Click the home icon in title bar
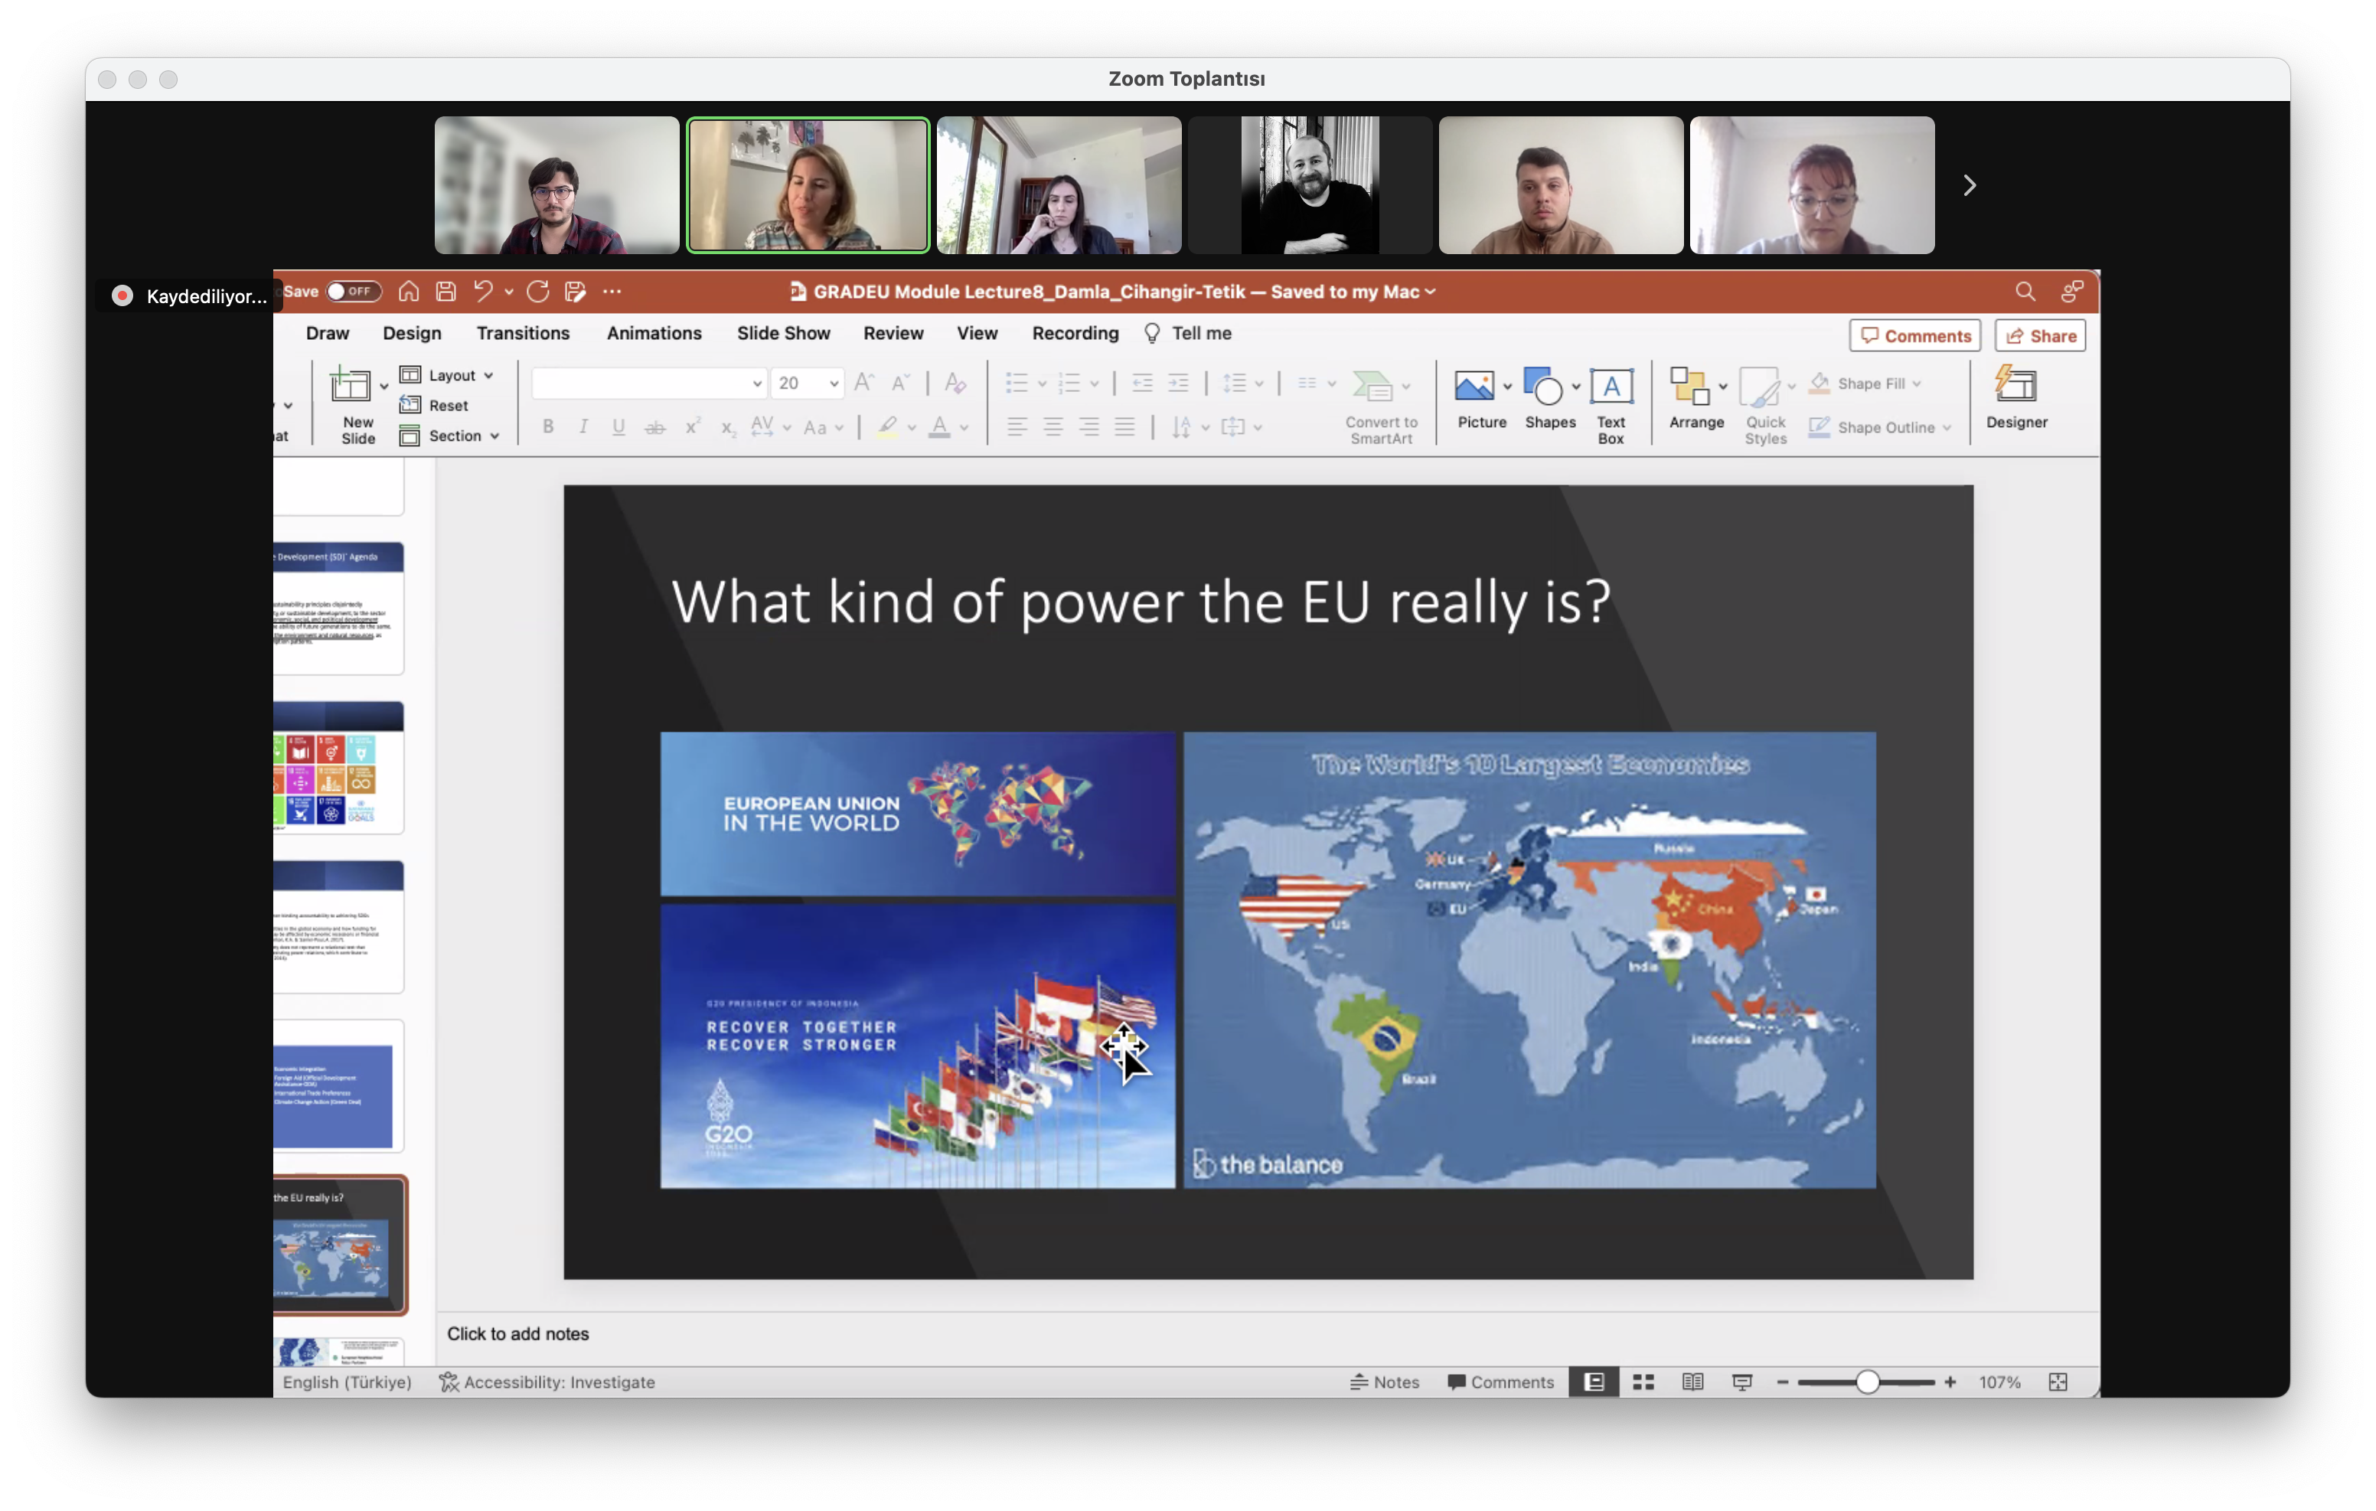The image size is (2376, 1511). click(x=409, y=291)
